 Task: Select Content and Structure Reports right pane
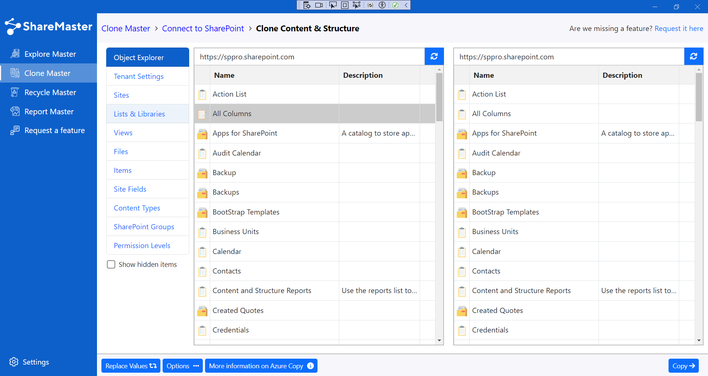(x=574, y=290)
